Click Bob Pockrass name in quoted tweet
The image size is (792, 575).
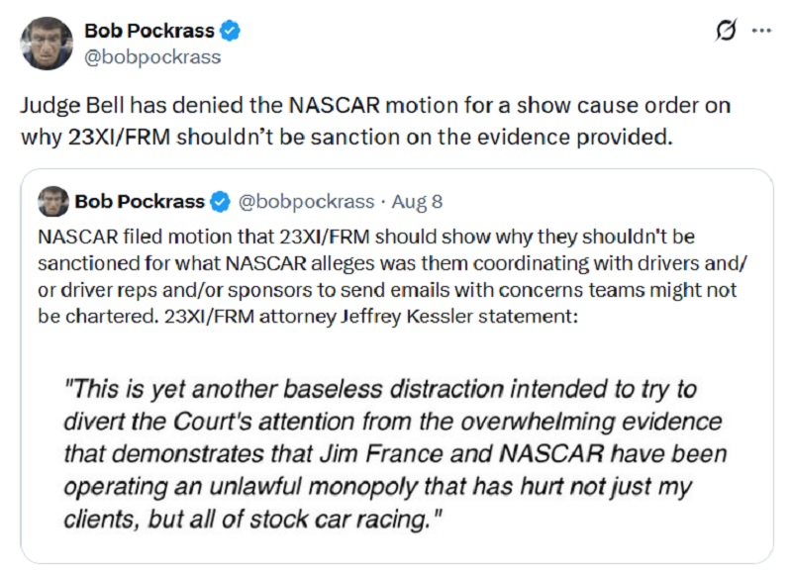tap(140, 202)
